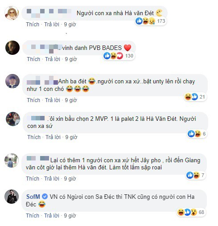Reply to SofM's comment
Viewport: 218px width, 226px height.
(52, 216)
